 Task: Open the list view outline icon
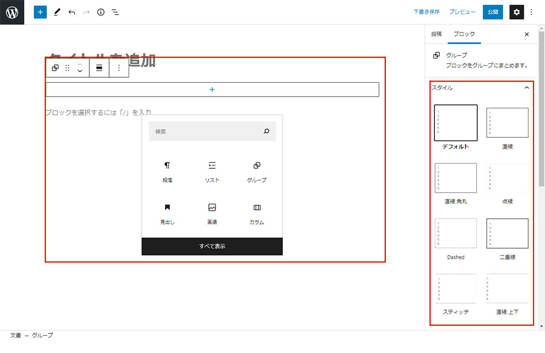click(x=116, y=12)
